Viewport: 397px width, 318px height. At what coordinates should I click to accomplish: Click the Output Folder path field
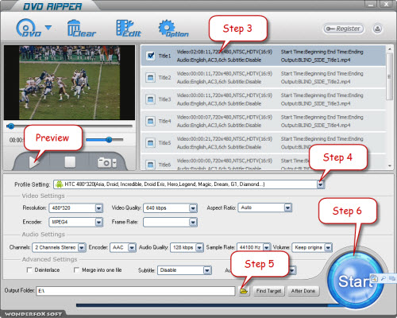pyautogui.click(x=136, y=291)
